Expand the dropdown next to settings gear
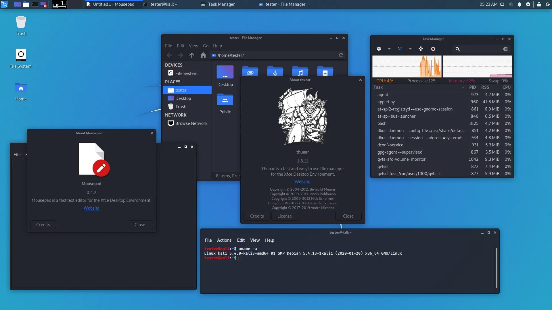Image resolution: width=552 pixels, height=310 pixels. tap(389, 49)
